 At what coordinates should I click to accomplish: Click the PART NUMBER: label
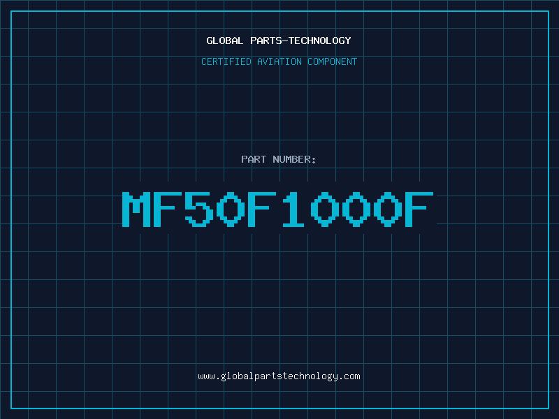(279, 159)
